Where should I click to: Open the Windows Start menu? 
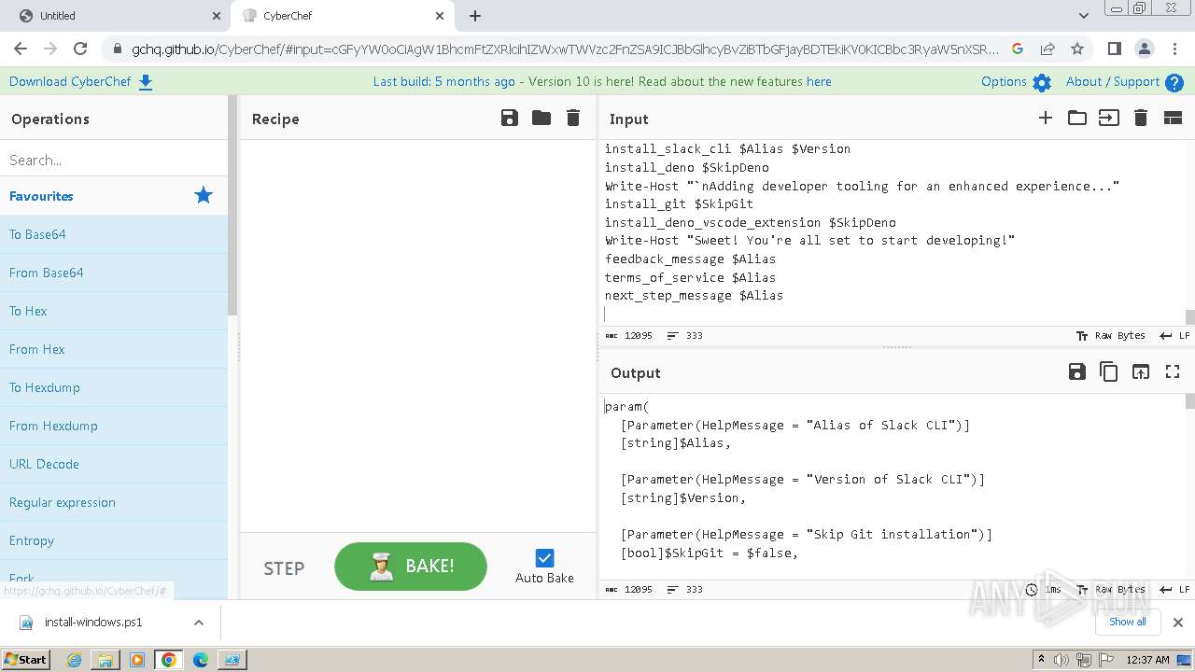coord(25,659)
